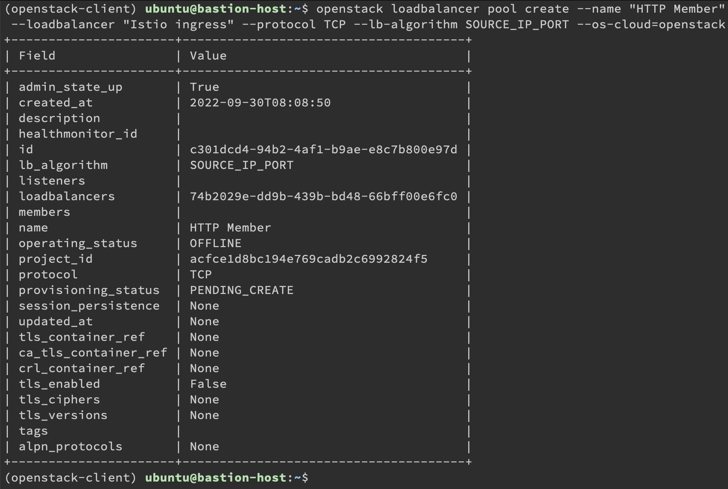Viewport: 728px width, 489px height.
Task: Click the pool id value c301dcd4-94b2-4af1-b9ae-e8c7b800e97d
Action: tap(323, 150)
